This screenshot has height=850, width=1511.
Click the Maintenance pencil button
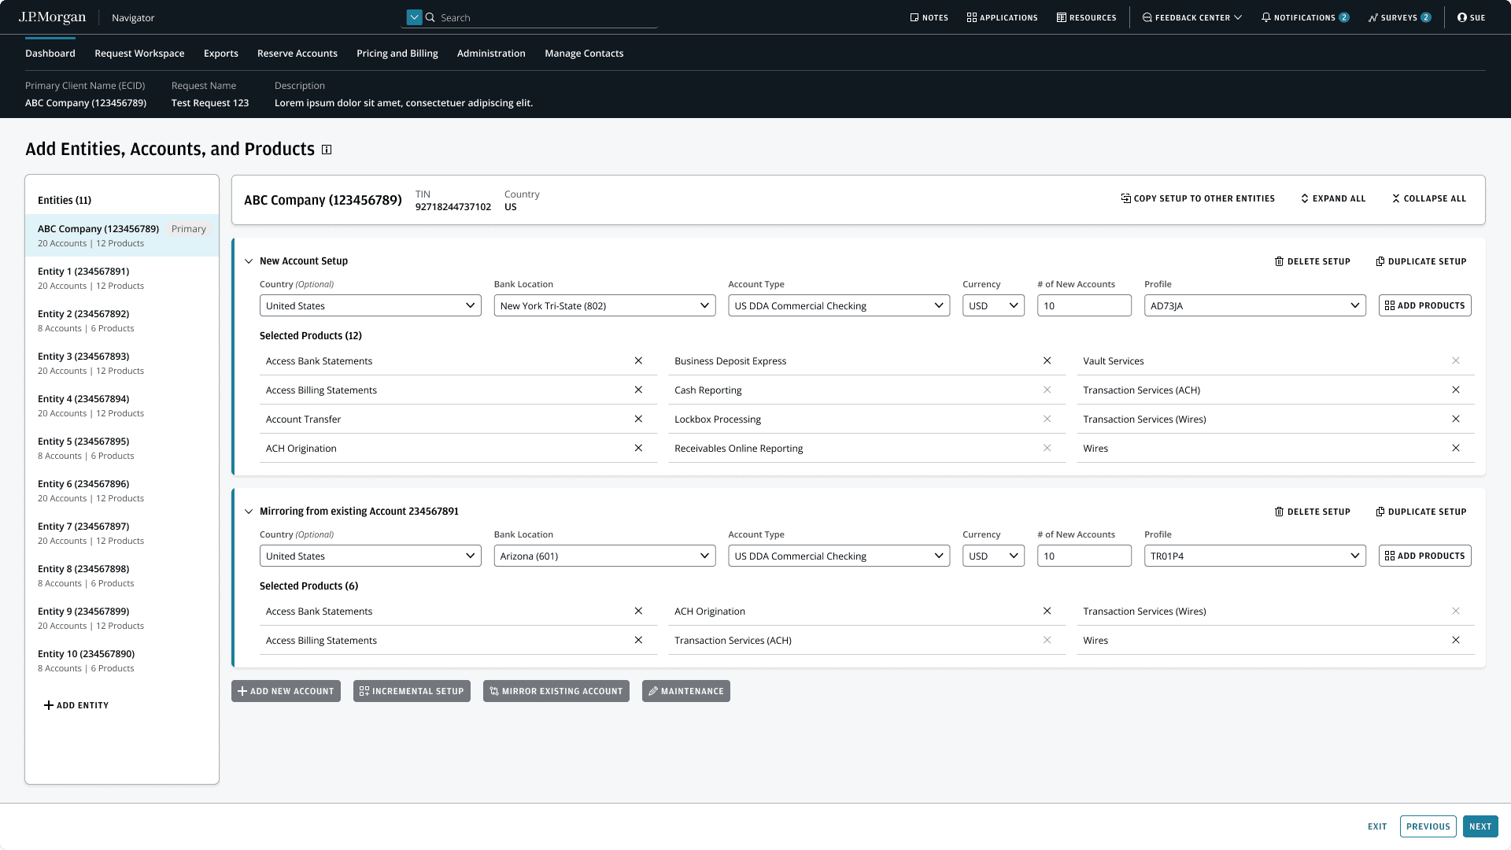[x=685, y=691]
